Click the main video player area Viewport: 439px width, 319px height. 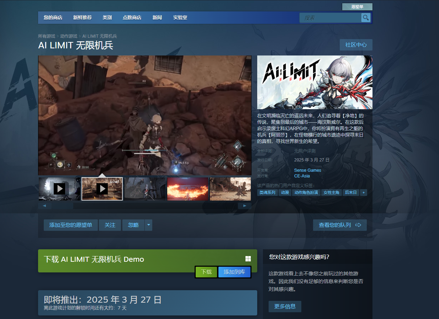tap(145, 115)
